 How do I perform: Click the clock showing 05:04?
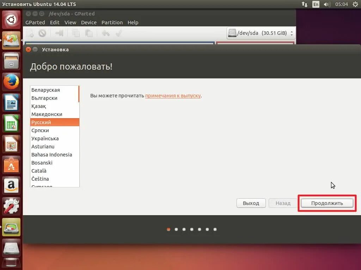coord(341,4)
